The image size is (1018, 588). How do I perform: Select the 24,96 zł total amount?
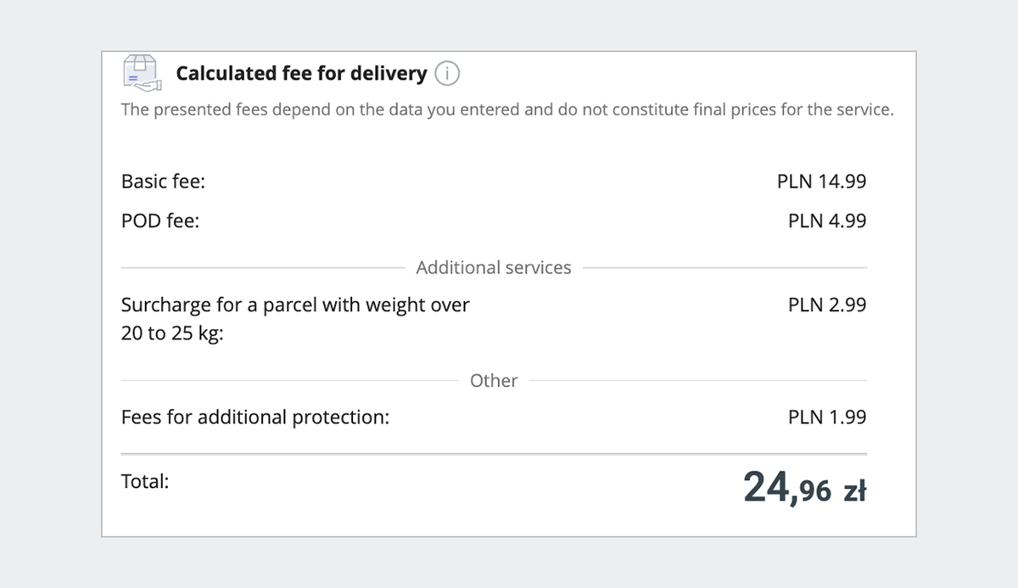pyautogui.click(x=804, y=485)
